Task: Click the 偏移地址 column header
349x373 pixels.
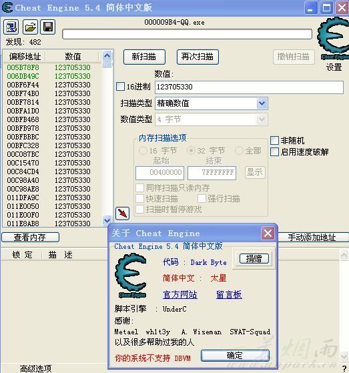Action: point(25,57)
